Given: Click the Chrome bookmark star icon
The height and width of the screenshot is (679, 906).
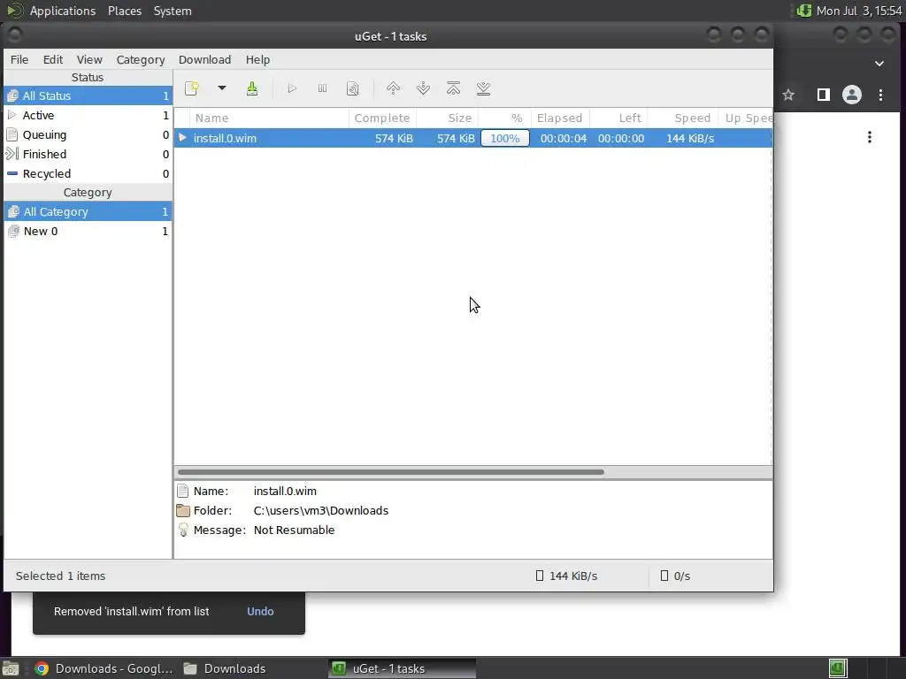Looking at the screenshot, I should click(788, 95).
